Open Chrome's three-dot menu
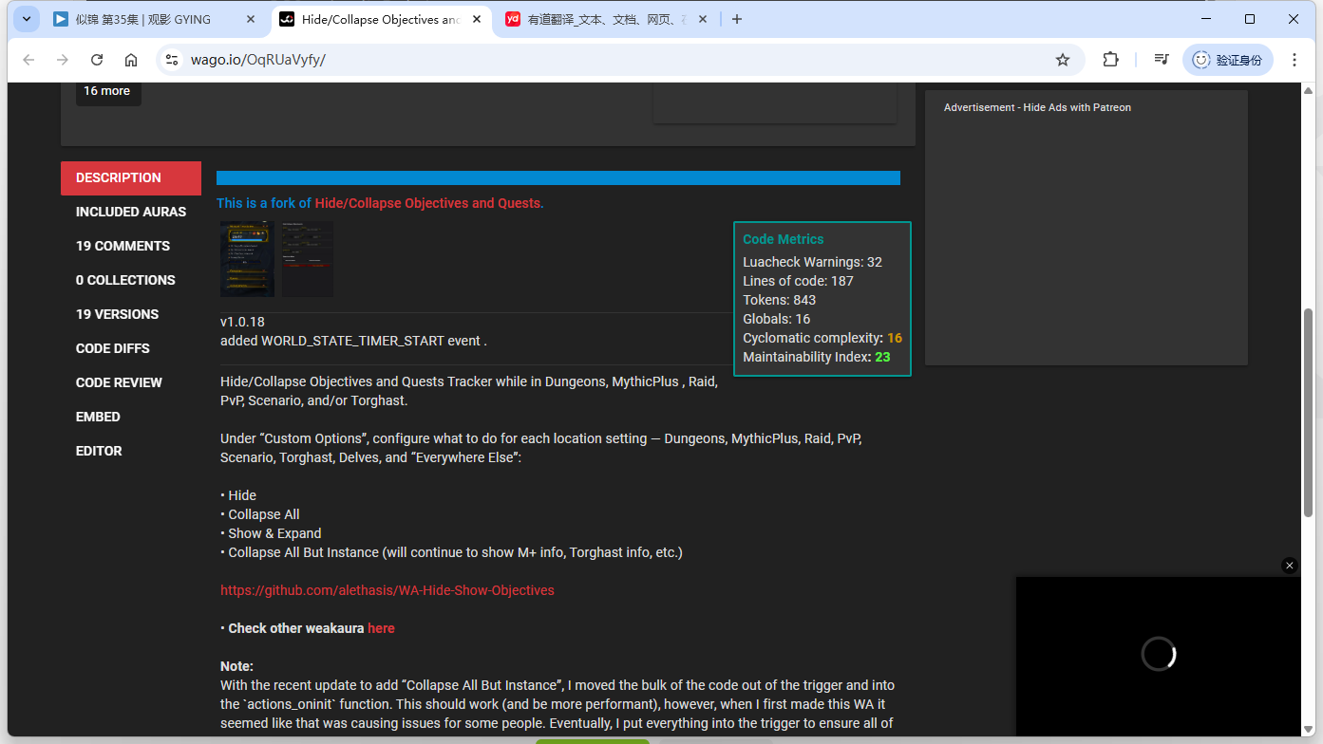This screenshot has width=1323, height=744. (1295, 60)
